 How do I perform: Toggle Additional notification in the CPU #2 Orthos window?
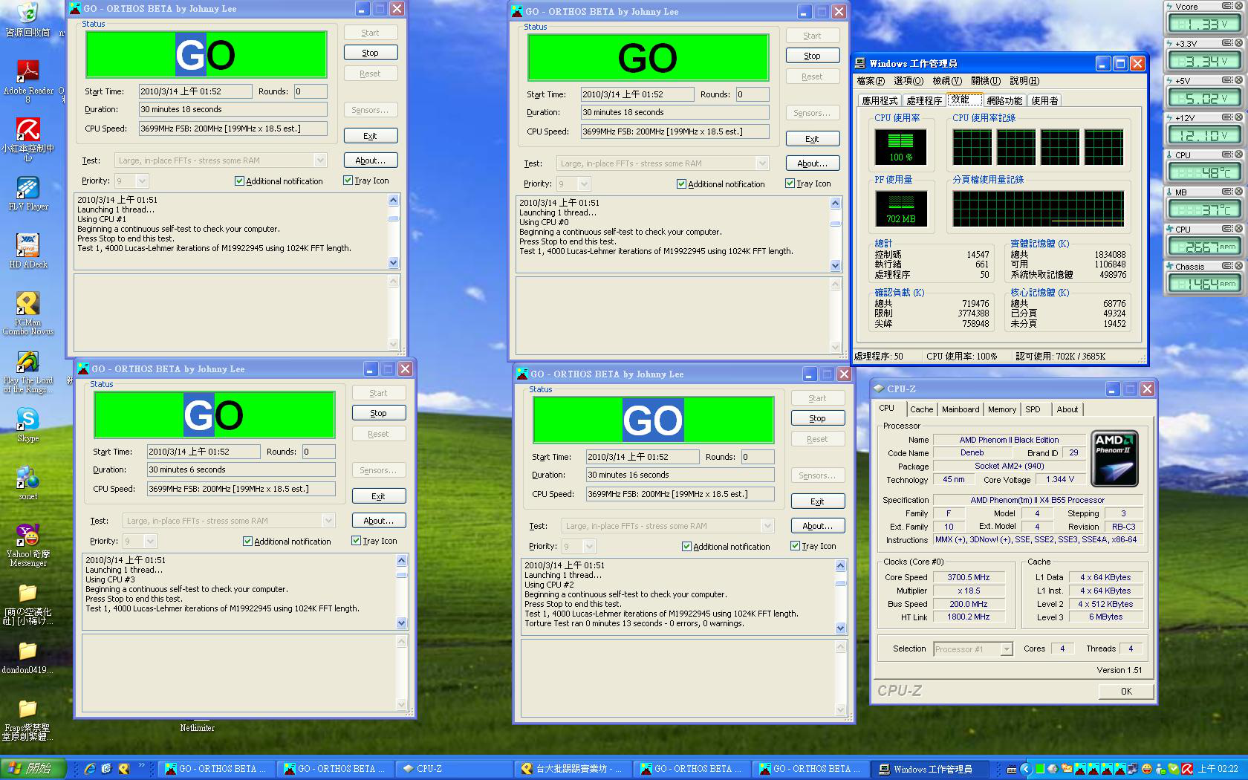tap(687, 547)
